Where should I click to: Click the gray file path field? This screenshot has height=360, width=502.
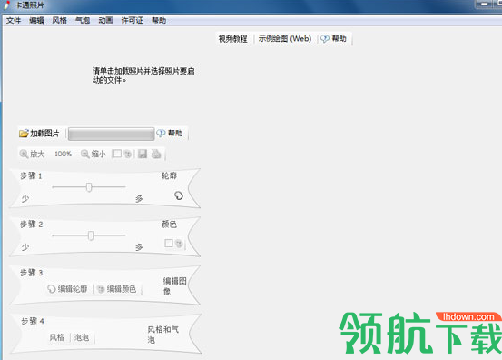pos(111,134)
